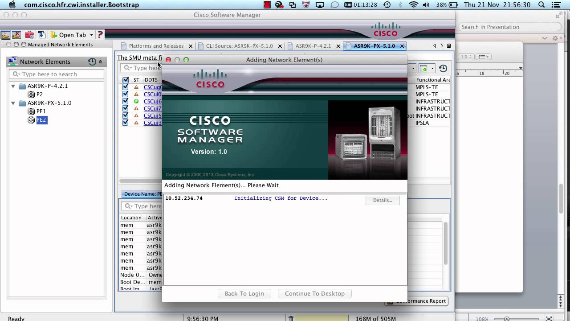This screenshot has height=321, width=570.
Task: Open the CSCul0 DDTS link
Action: pos(153,94)
